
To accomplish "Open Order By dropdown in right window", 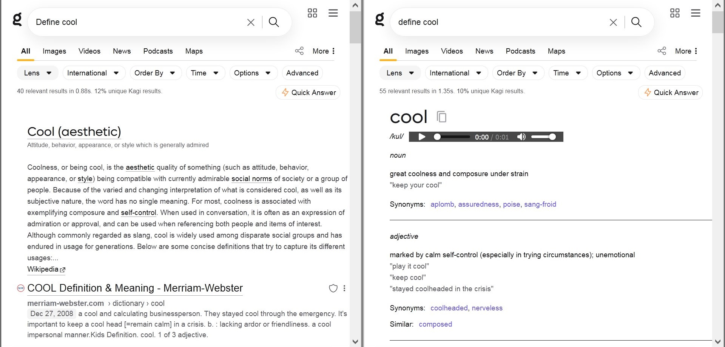I will tap(518, 73).
